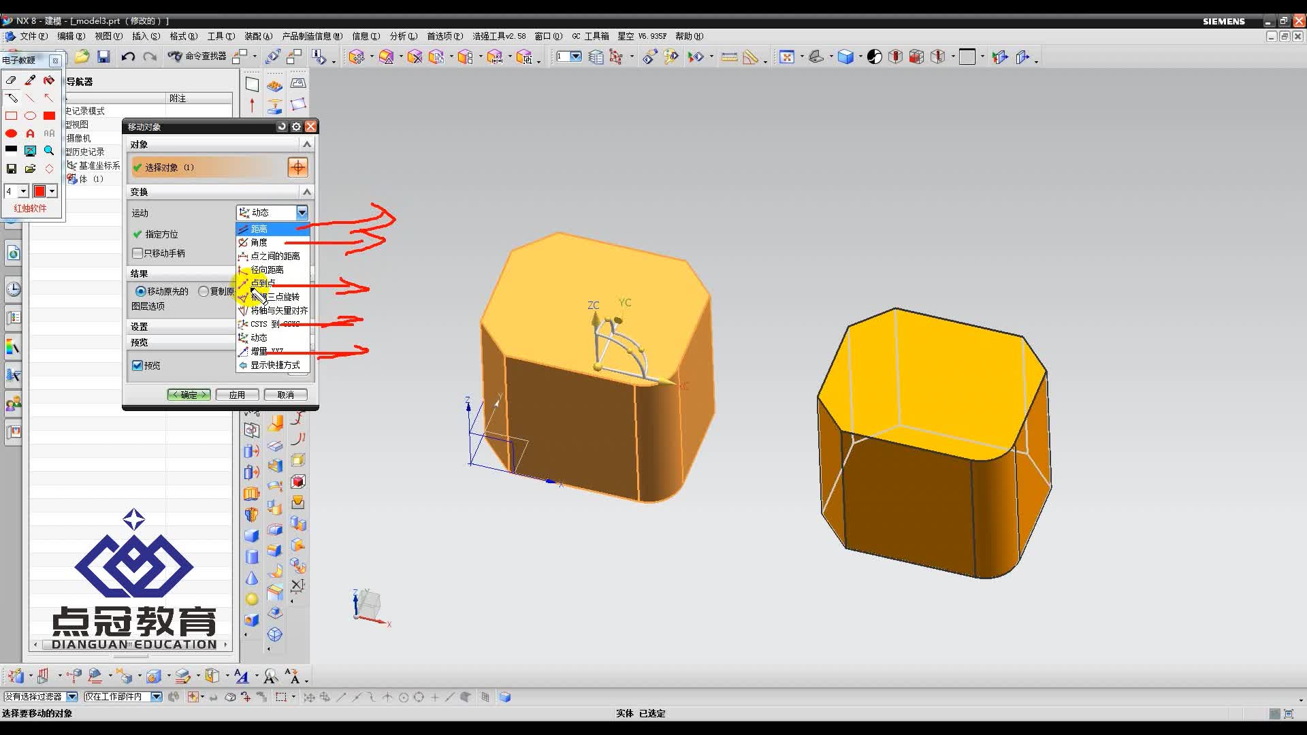Select the 移动原先的 radio button

[x=140, y=291]
